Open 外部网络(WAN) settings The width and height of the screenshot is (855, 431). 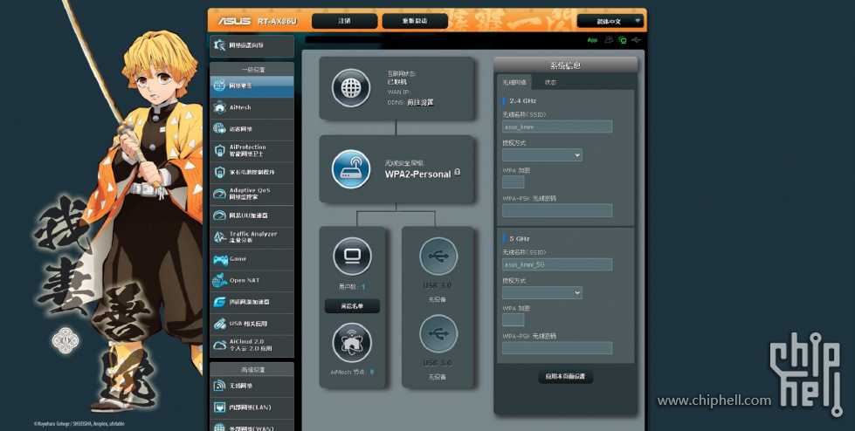tap(252, 426)
